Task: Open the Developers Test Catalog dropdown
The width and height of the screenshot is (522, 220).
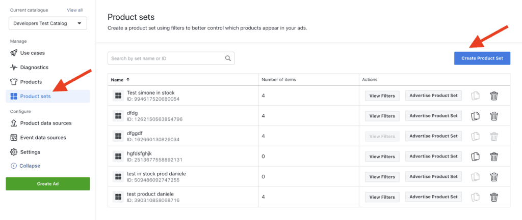Action: [x=47, y=23]
